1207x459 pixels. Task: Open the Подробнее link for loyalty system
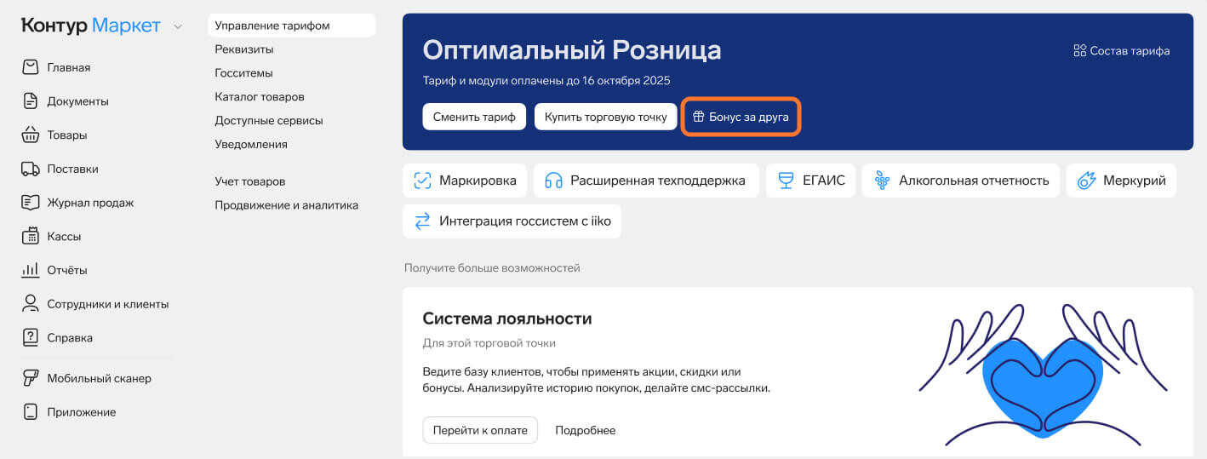586,430
